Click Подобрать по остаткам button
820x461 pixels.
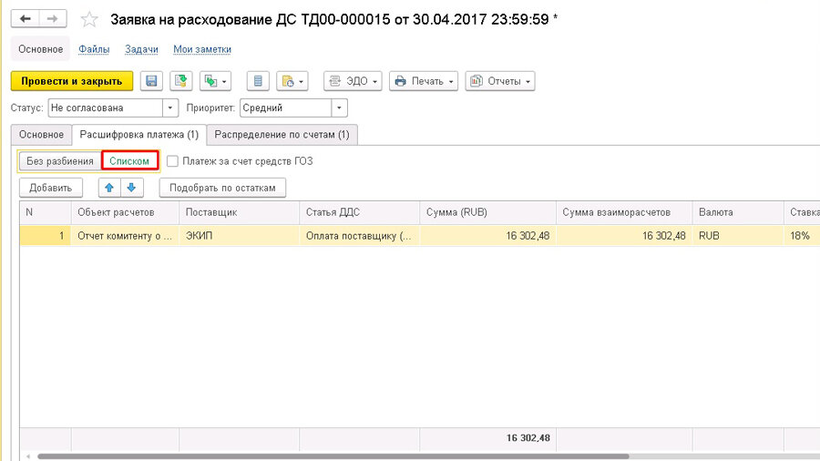(x=223, y=188)
